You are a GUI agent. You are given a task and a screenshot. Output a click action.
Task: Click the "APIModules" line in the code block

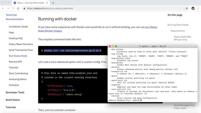[65, 94]
